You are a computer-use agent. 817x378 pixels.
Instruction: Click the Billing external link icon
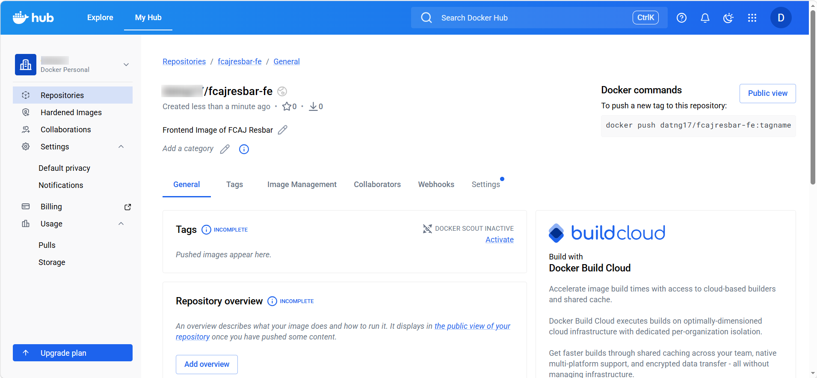[x=127, y=207]
